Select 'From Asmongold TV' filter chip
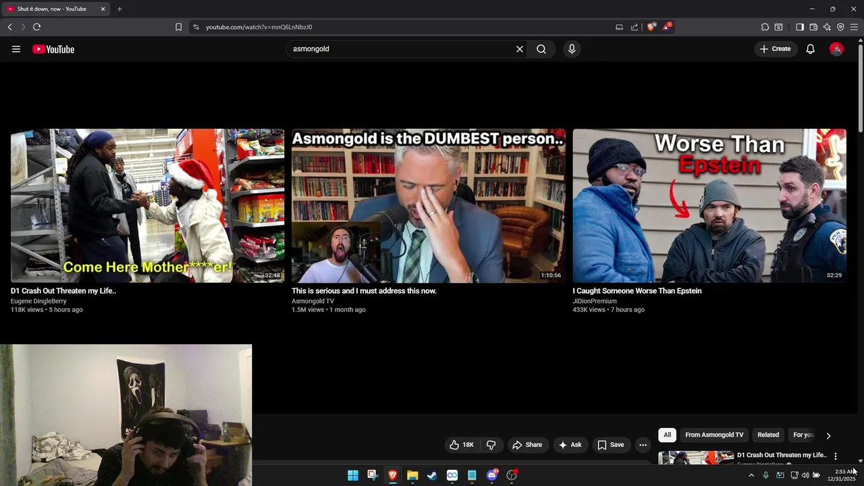This screenshot has width=864, height=486. coord(714,435)
